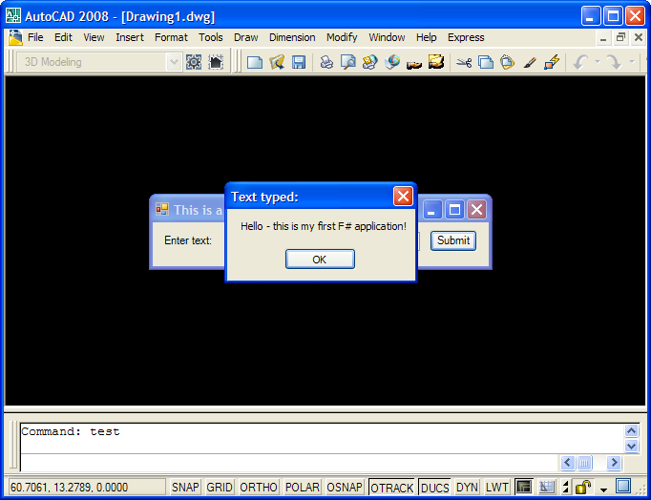Click the Submit button
Screen dimensions: 651x500
click(x=453, y=240)
